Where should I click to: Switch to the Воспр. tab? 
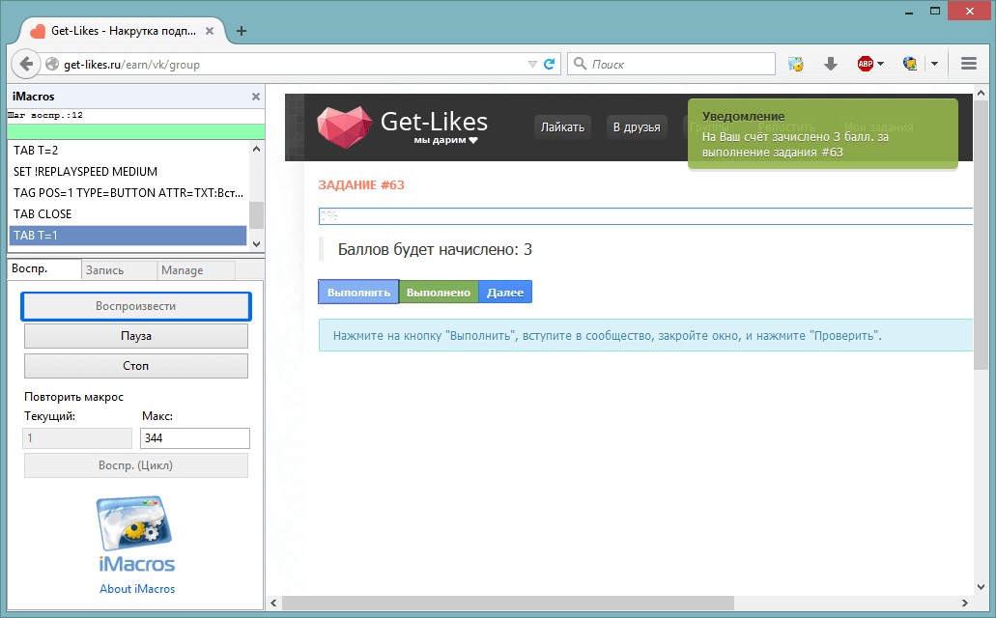(x=43, y=268)
